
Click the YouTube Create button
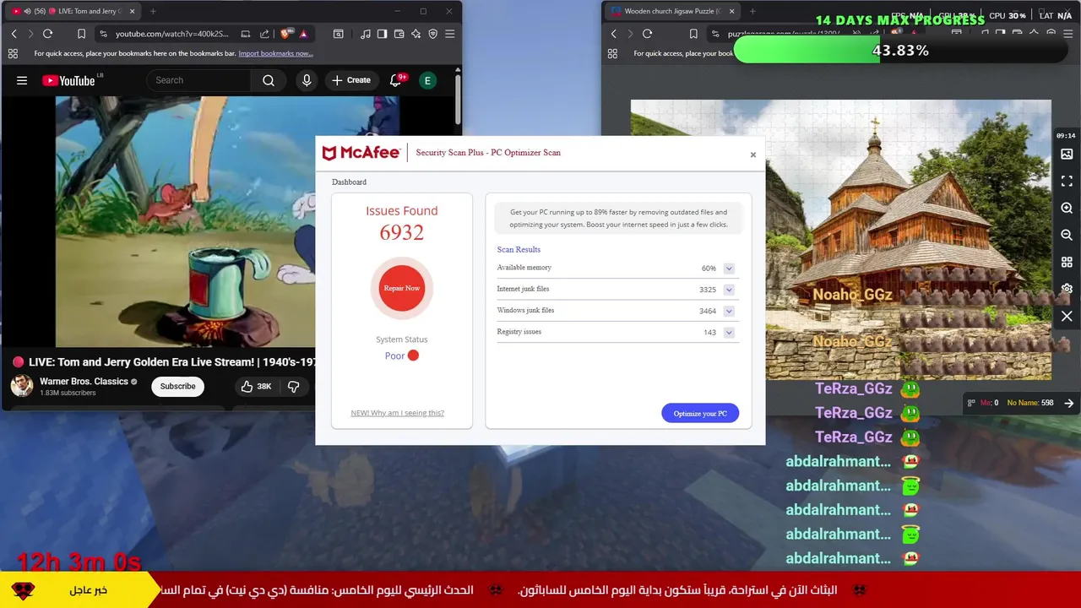[x=351, y=80]
